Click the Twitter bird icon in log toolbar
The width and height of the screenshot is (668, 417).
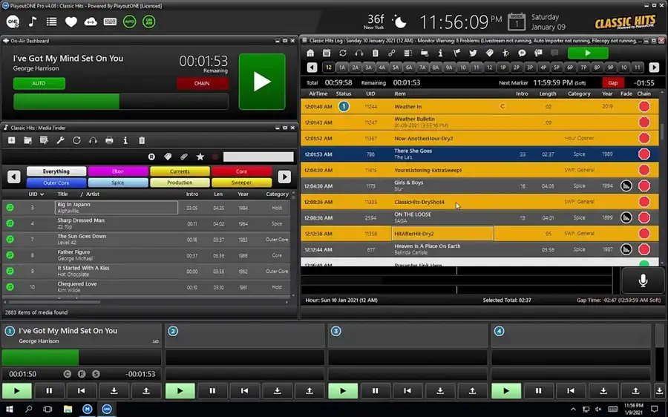pyautogui.click(x=473, y=53)
